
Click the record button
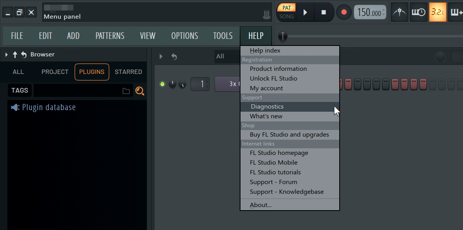tap(344, 12)
